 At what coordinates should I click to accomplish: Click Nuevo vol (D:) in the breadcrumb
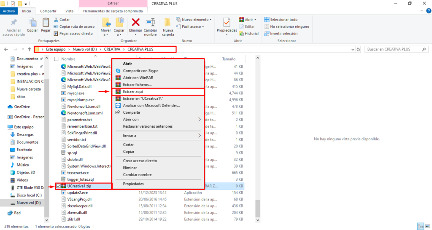pos(84,49)
